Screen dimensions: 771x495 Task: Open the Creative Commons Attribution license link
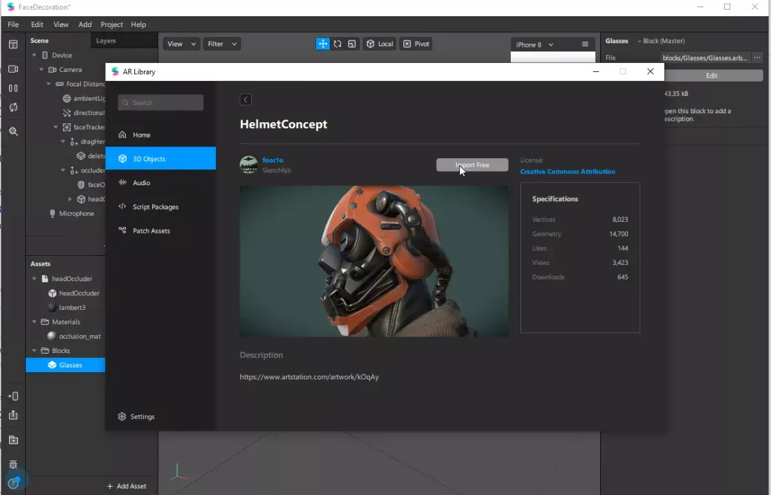[x=567, y=172]
